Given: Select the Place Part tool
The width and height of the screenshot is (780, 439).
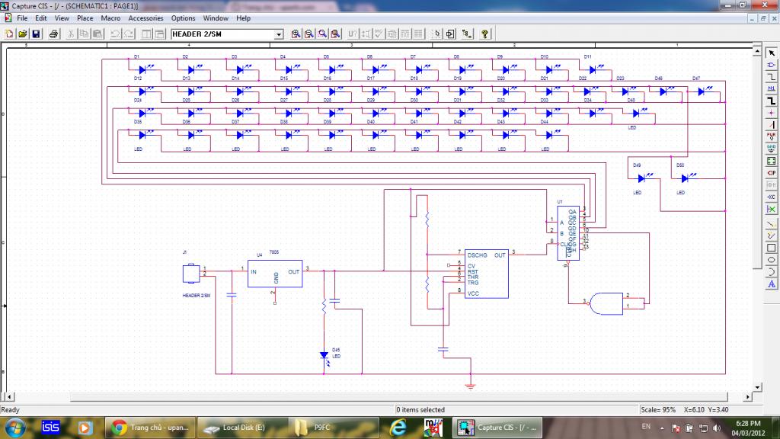Looking at the screenshot, I should [771, 64].
